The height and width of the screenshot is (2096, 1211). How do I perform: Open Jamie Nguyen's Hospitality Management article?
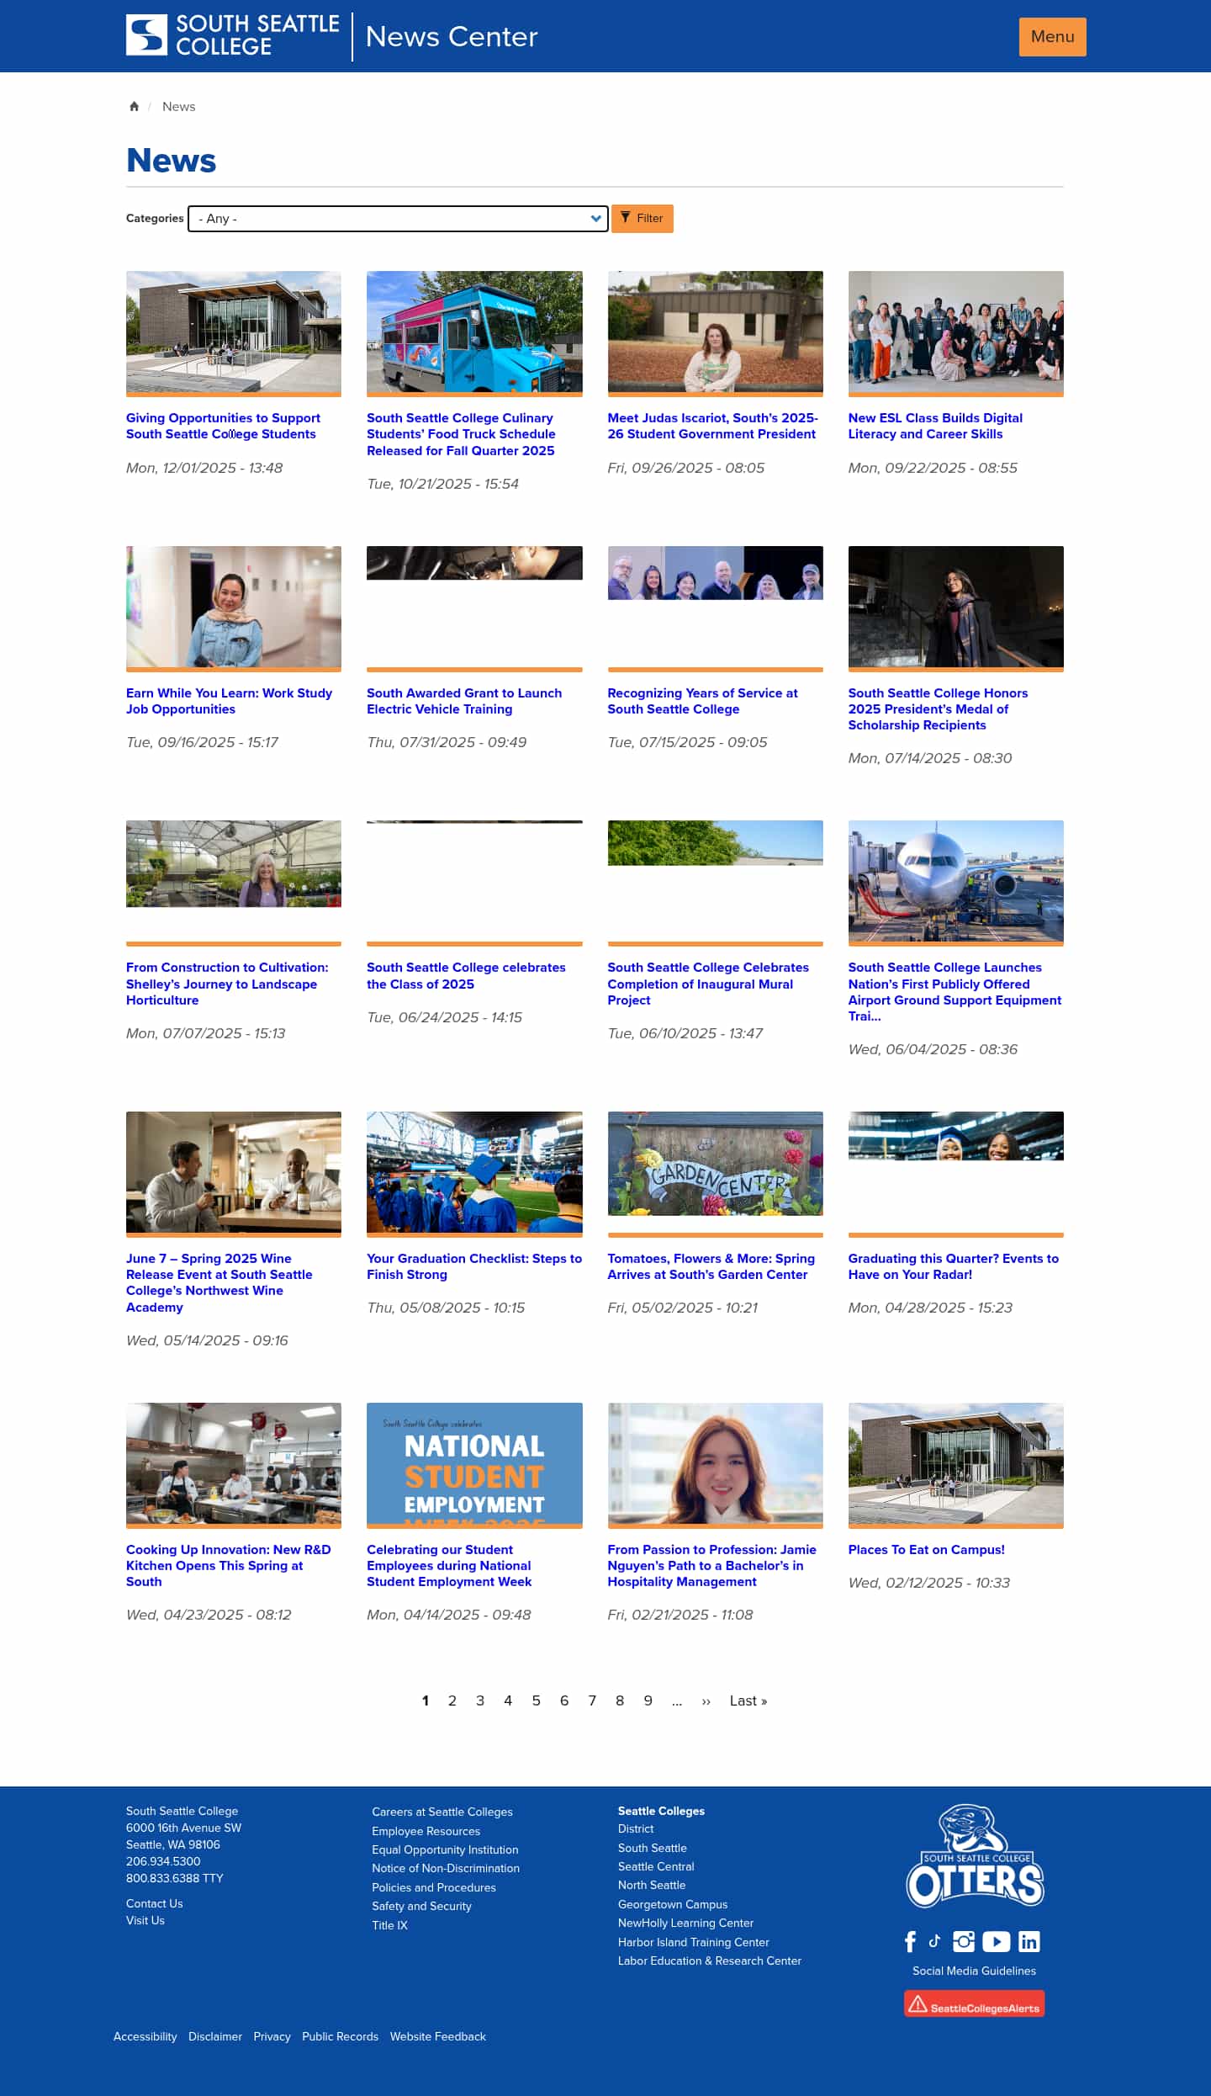pyautogui.click(x=712, y=1565)
